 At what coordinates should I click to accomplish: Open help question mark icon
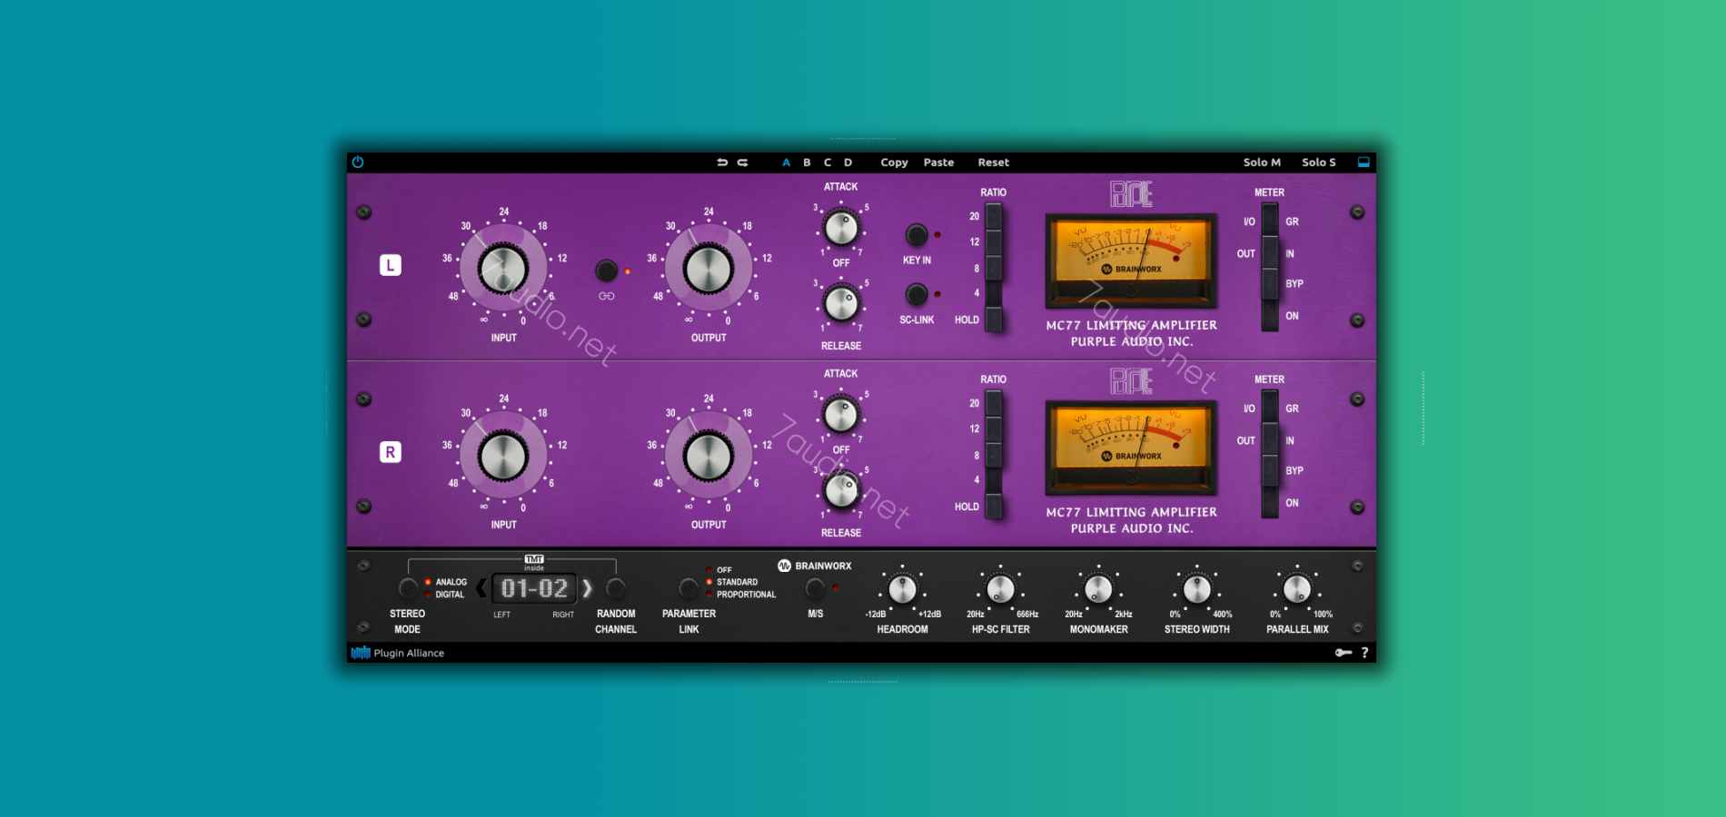click(1364, 653)
